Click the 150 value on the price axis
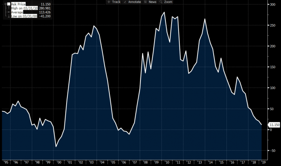281x166 pixels. click(273, 67)
